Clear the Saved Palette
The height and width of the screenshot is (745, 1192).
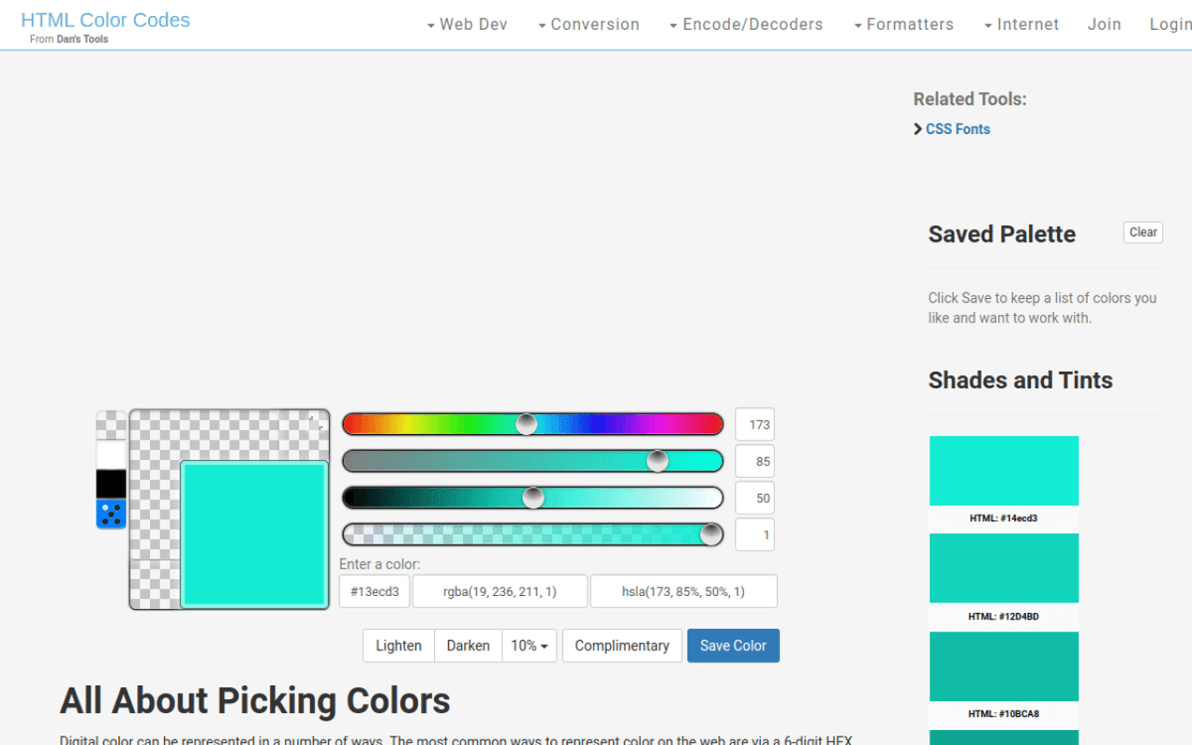1142,231
